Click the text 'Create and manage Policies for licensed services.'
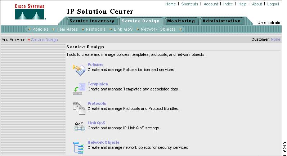This screenshot has width=287, height=156. pyautogui.click(x=131, y=70)
